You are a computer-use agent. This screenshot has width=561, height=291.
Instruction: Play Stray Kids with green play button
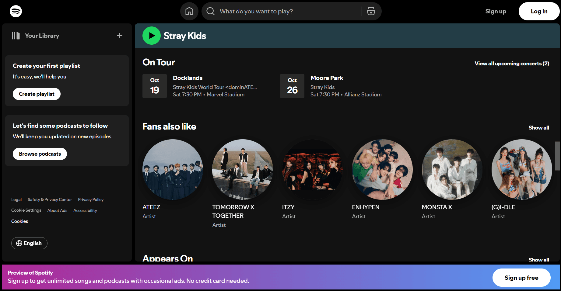coord(152,36)
